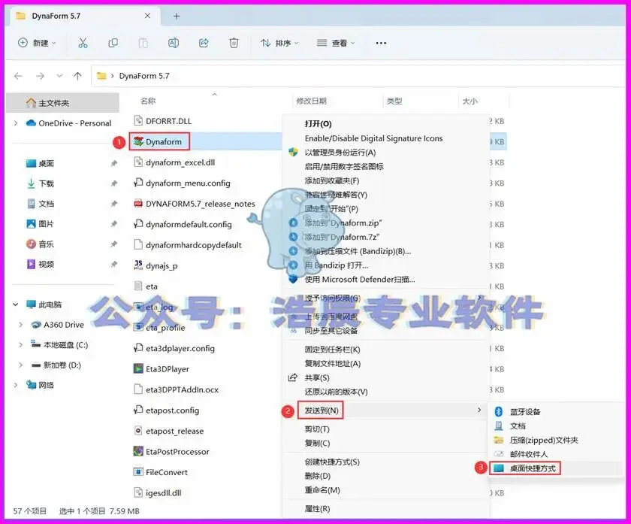This screenshot has height=524, width=631.
Task: Choose 重命名(M) in context menu
Action: (322, 490)
